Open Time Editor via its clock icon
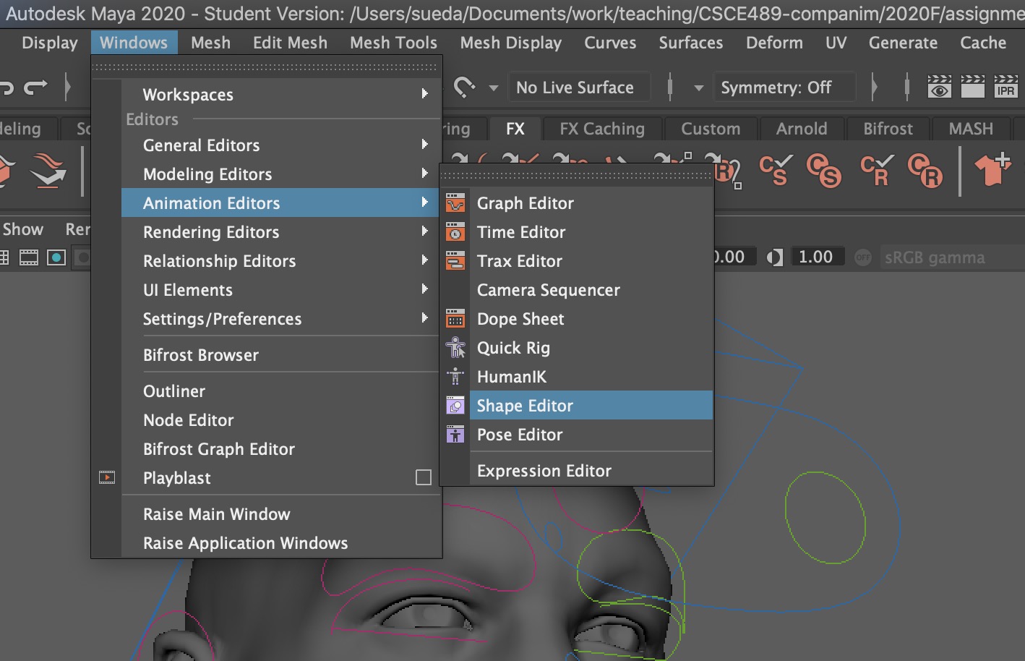The height and width of the screenshot is (661, 1025). coord(455,232)
